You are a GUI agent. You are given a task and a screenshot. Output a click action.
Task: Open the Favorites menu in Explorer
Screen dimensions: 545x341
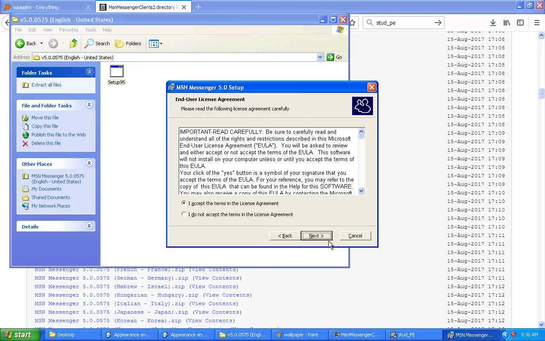(69, 30)
